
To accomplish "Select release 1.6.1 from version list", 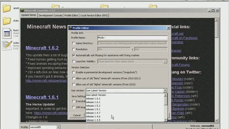I will [125, 102].
